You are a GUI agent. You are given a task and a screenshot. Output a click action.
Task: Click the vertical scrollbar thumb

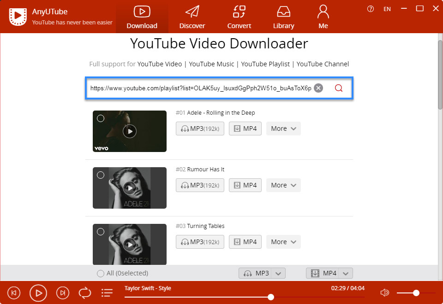point(440,75)
